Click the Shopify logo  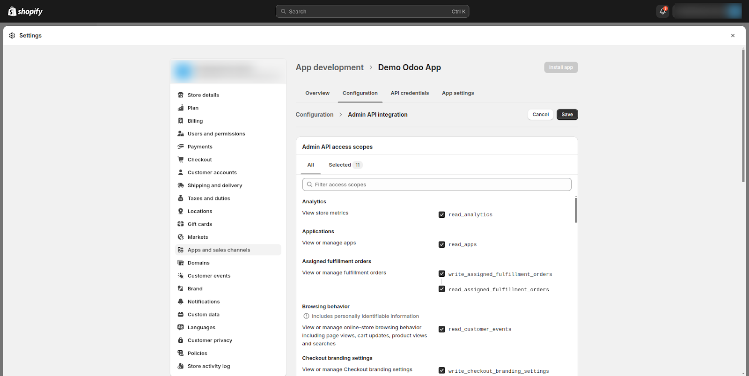[25, 11]
